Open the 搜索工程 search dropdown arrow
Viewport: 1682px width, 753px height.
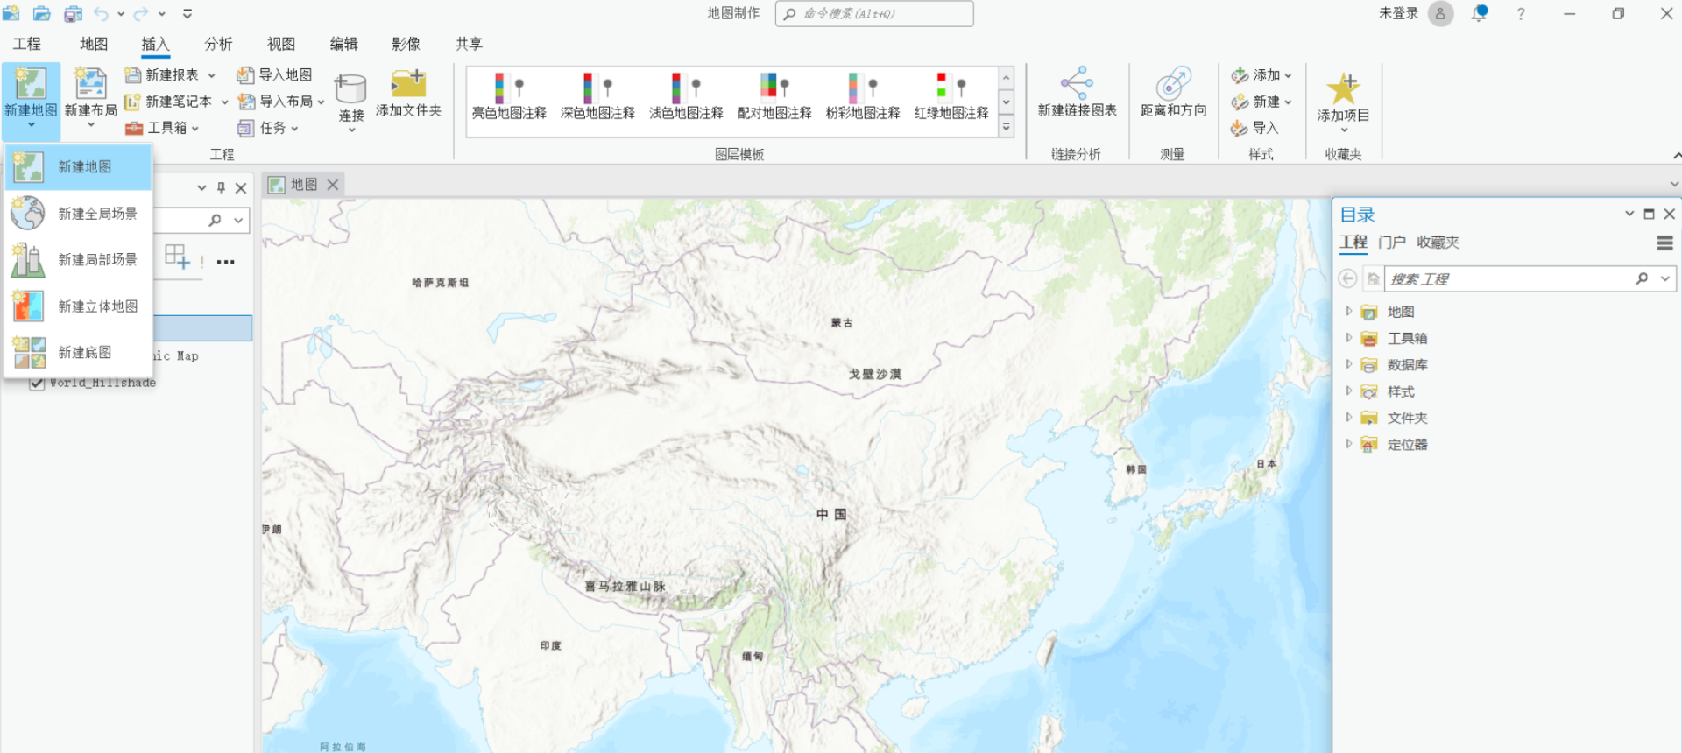(1665, 278)
